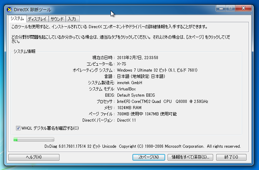Switch to the ディスプレイ tab
This screenshot has width=259, height=170.
[x=38, y=19]
